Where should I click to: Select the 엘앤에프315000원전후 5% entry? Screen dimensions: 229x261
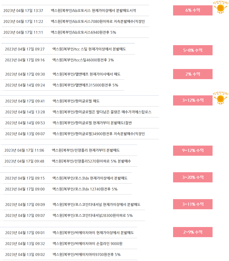[x=62, y=85]
